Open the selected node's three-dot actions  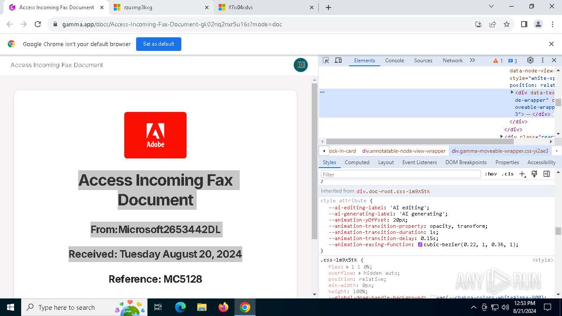click(x=322, y=92)
